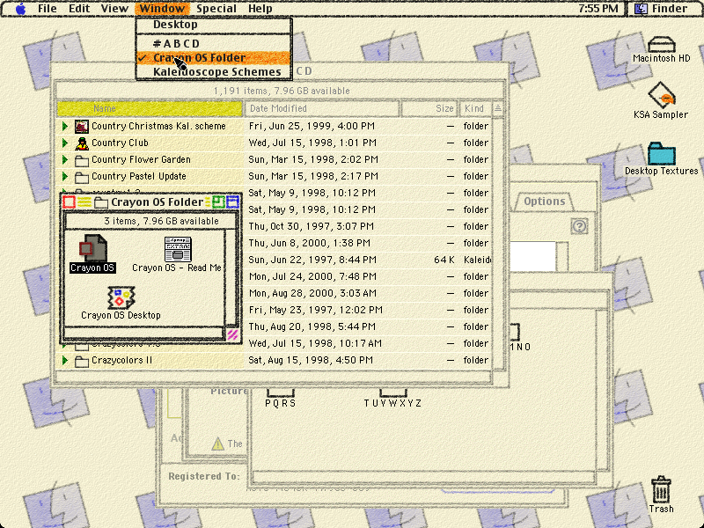
Task: Click the vertical scrollbar of the Crayon OS Folder window
Action: pyautogui.click(x=231, y=277)
